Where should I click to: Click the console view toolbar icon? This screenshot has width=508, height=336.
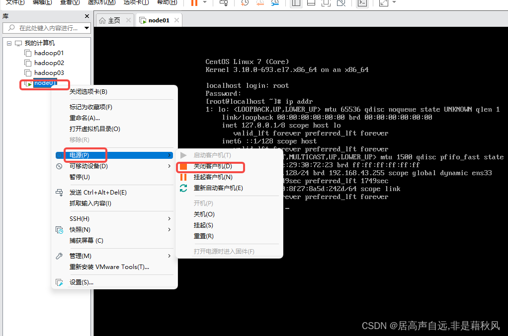pyautogui.click(x=362, y=2)
